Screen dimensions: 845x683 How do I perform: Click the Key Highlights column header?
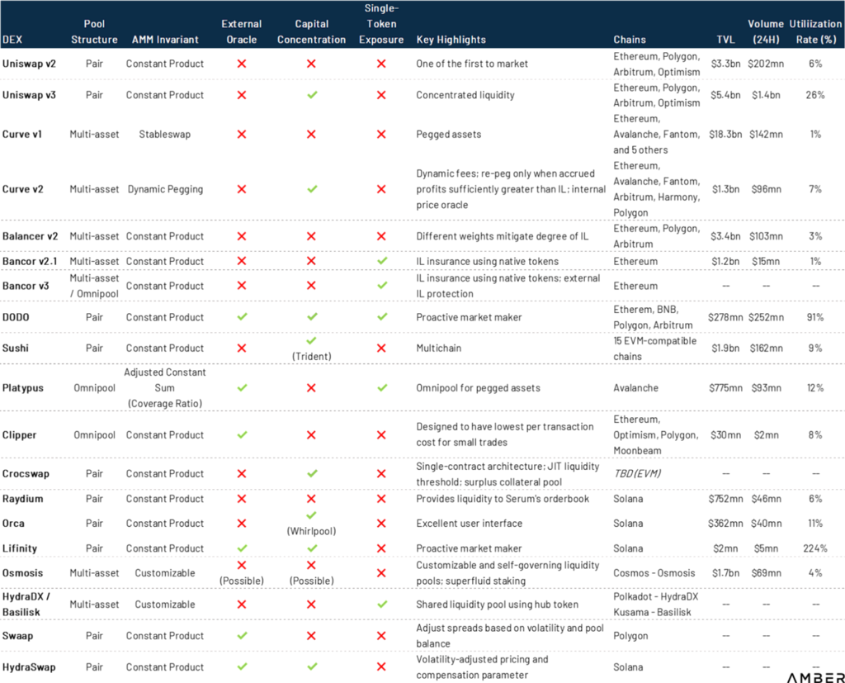(x=451, y=40)
